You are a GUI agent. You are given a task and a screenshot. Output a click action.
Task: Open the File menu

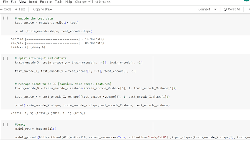click(6, 2)
